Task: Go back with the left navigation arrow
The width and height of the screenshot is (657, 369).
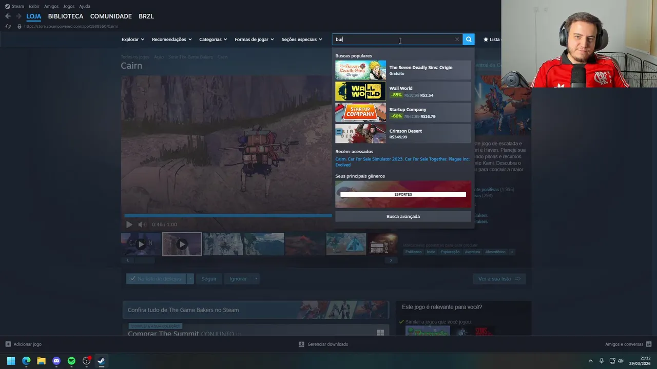Action: pos(8,16)
